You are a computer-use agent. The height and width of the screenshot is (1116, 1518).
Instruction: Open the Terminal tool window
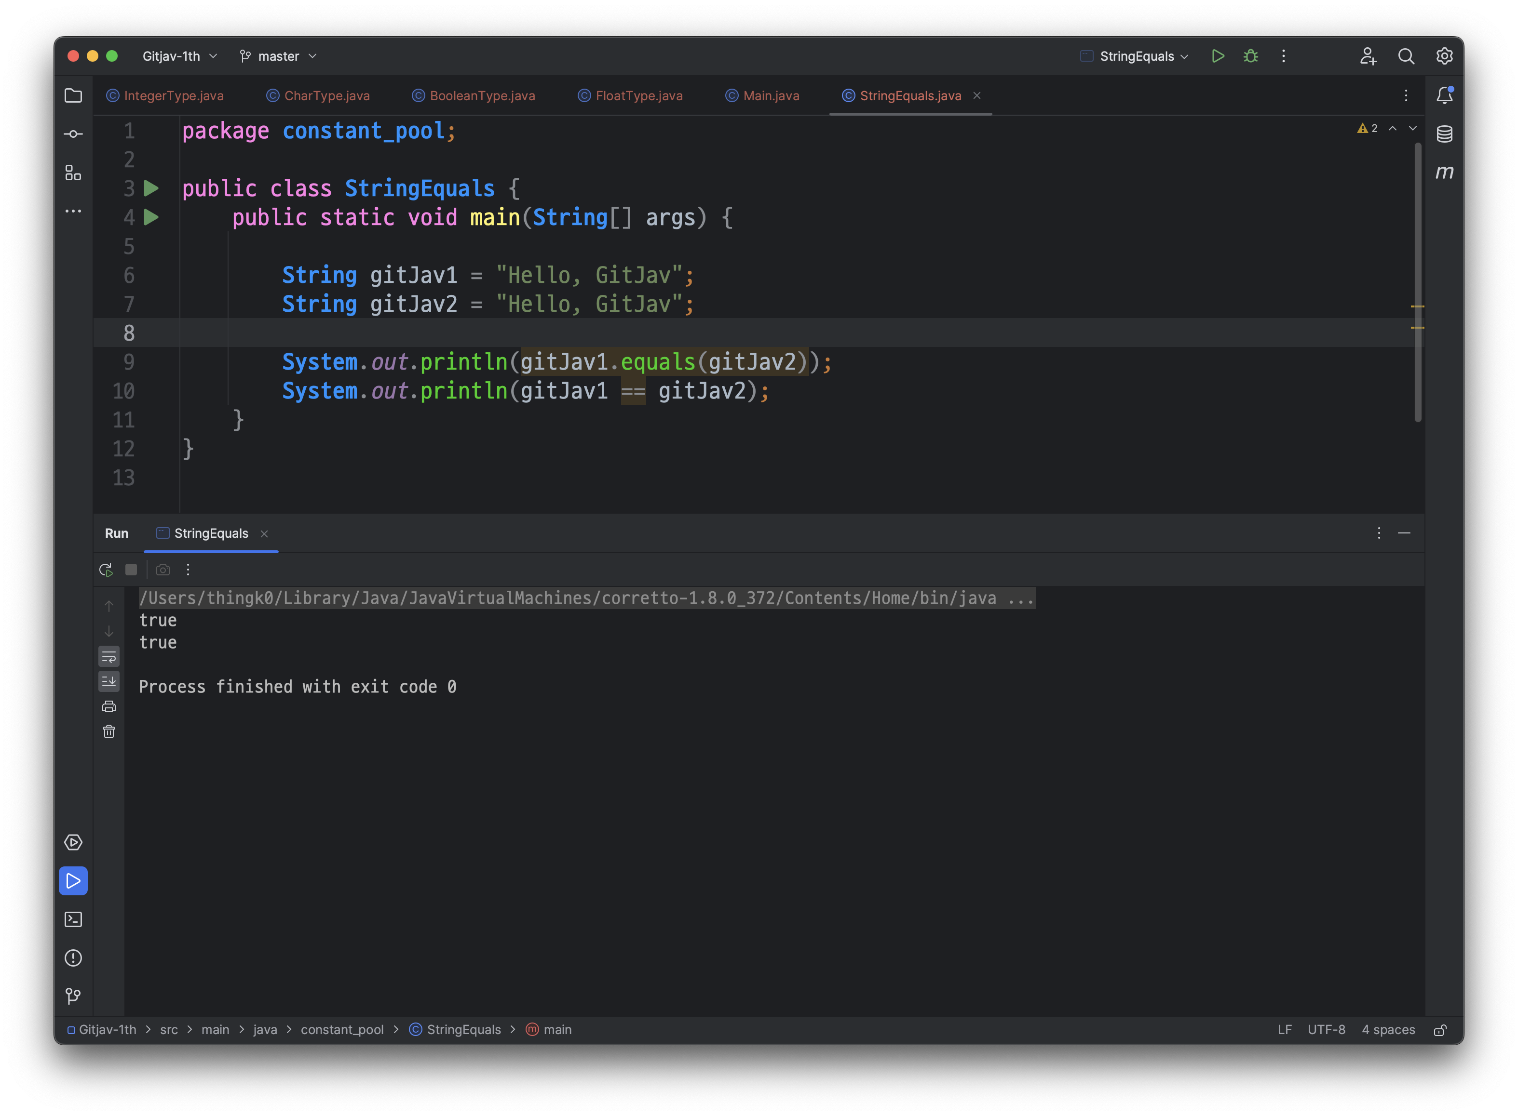73,919
